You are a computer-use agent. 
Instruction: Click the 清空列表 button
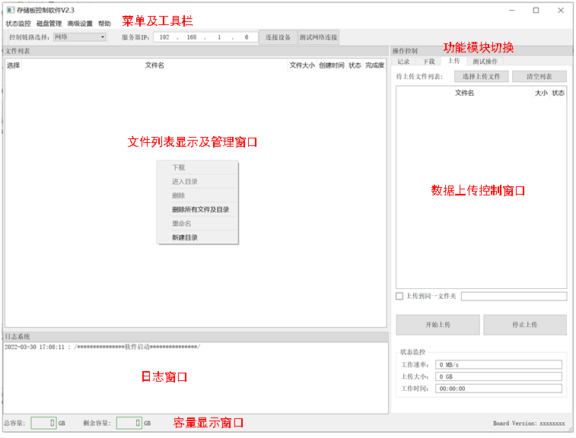pyautogui.click(x=539, y=77)
